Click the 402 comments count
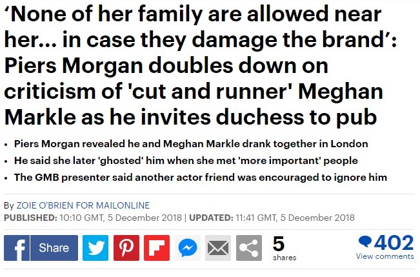Image resolution: width=420 pixels, height=277 pixels. point(394,242)
